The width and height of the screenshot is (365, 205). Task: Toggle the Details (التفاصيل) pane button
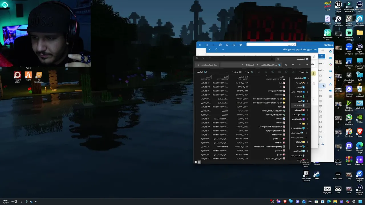point(202,72)
